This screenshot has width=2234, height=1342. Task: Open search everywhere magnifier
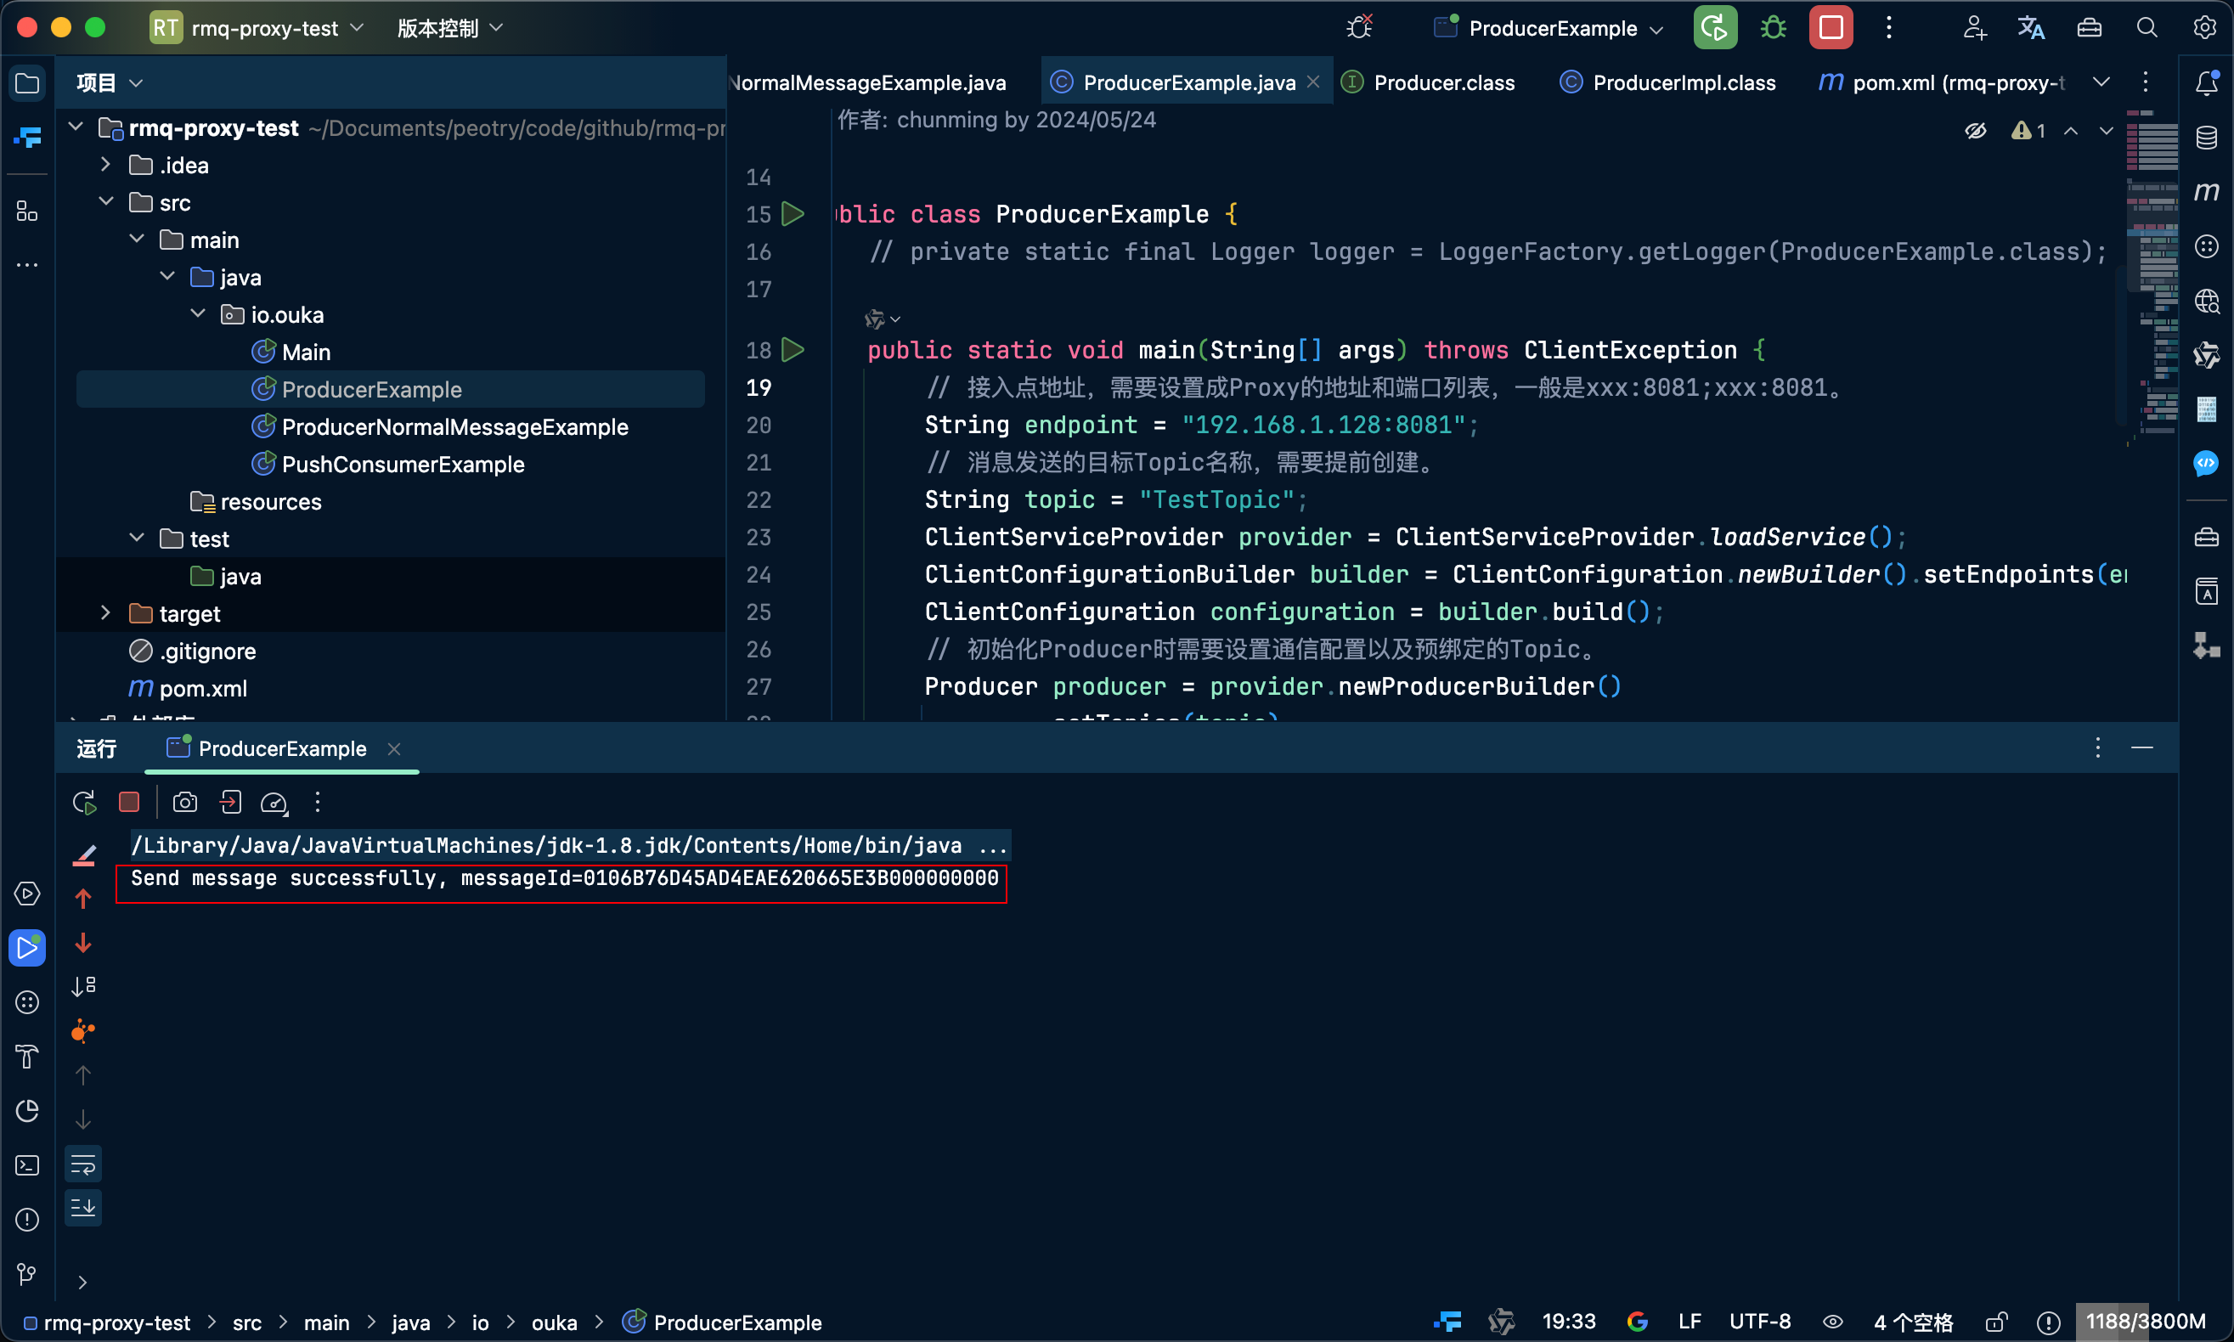[2147, 28]
